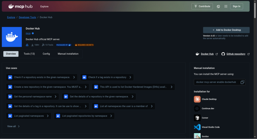Click the Gordon icon
This screenshot has width=257, height=139.
pos(197,136)
